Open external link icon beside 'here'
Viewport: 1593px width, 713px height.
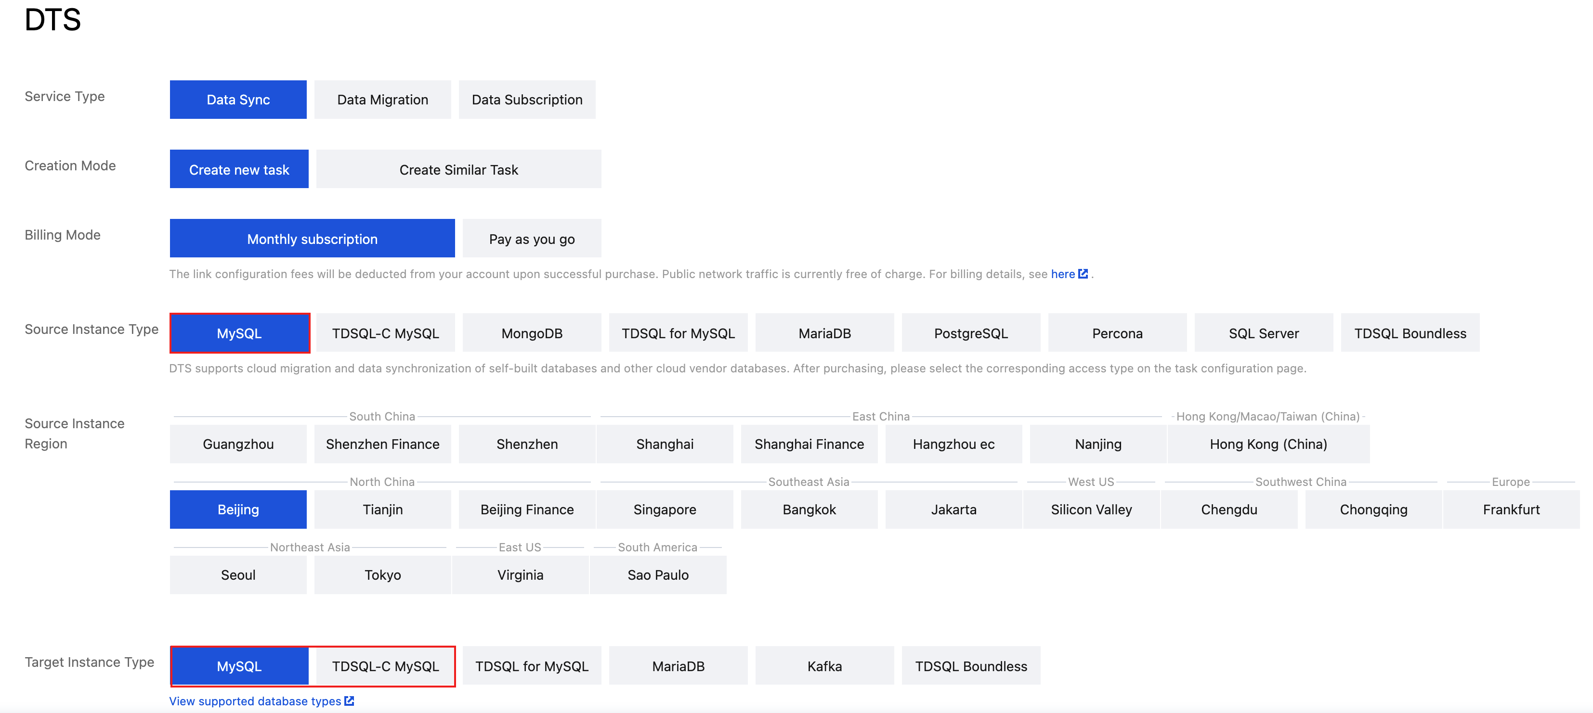click(1083, 274)
